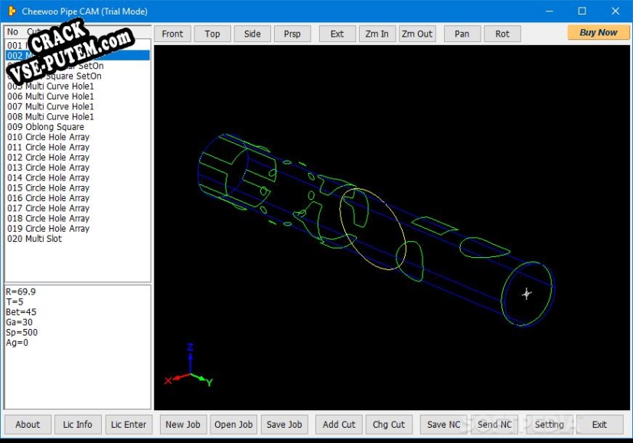Switch to Front view
This screenshot has height=443, width=633.
(x=172, y=34)
